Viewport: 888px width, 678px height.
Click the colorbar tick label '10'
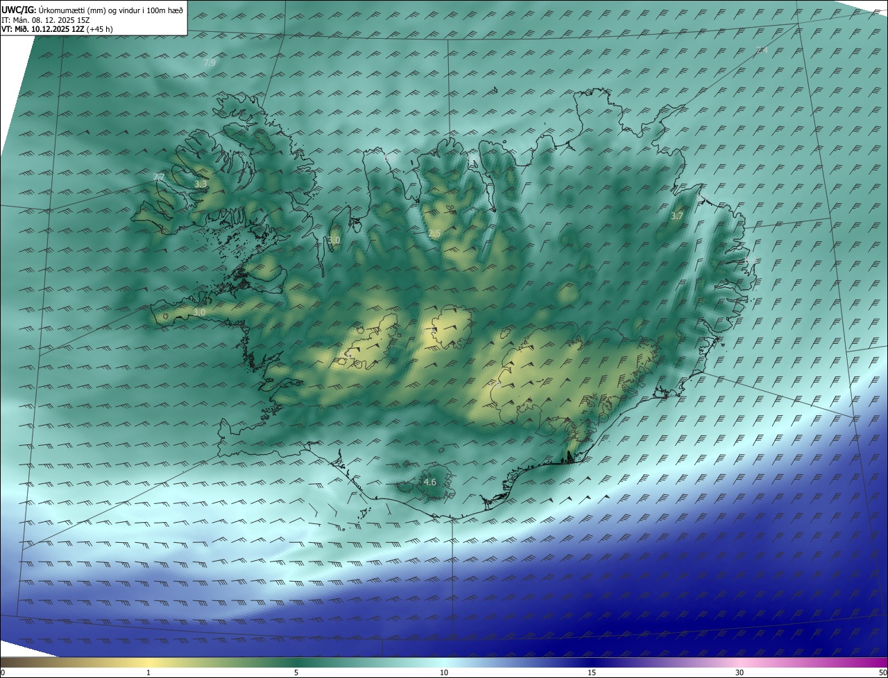coord(444,672)
